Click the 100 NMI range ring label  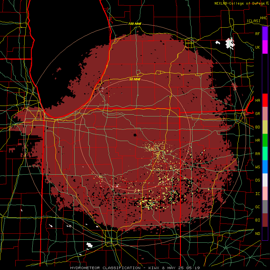coord(135,24)
